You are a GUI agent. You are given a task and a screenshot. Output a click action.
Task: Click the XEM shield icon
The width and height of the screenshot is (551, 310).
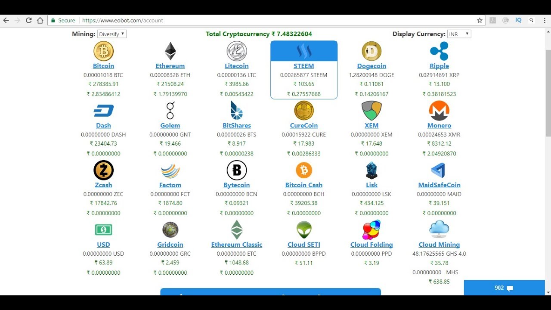click(371, 111)
